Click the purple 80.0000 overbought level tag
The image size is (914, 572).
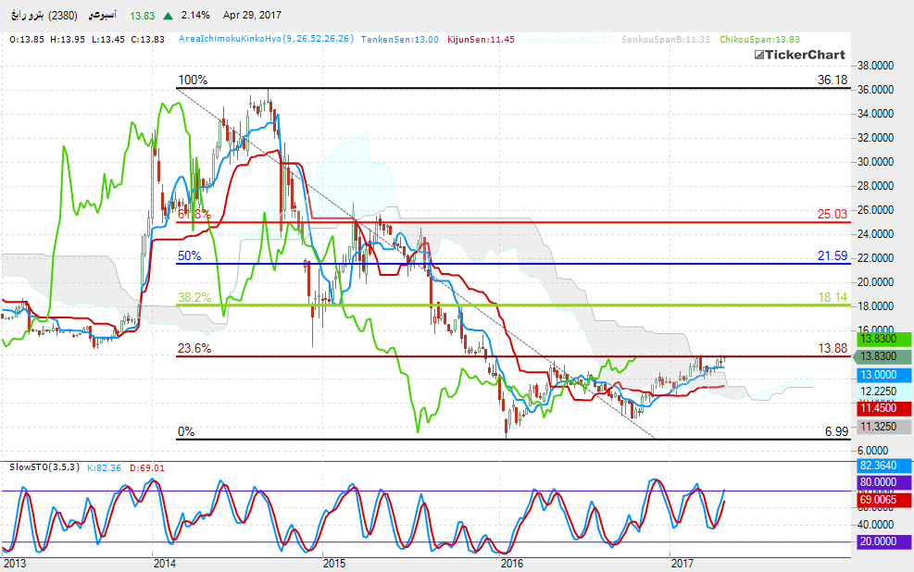(880, 481)
